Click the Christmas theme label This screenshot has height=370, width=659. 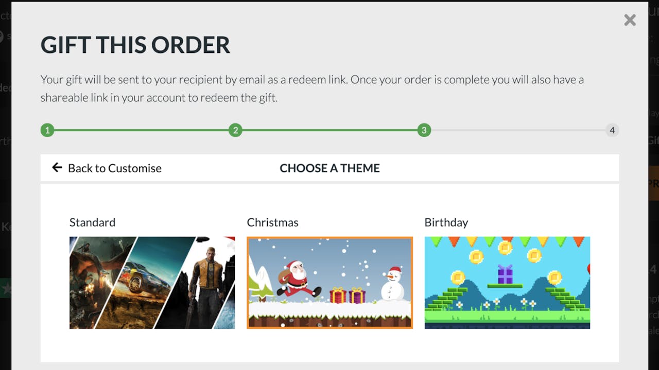pos(272,223)
